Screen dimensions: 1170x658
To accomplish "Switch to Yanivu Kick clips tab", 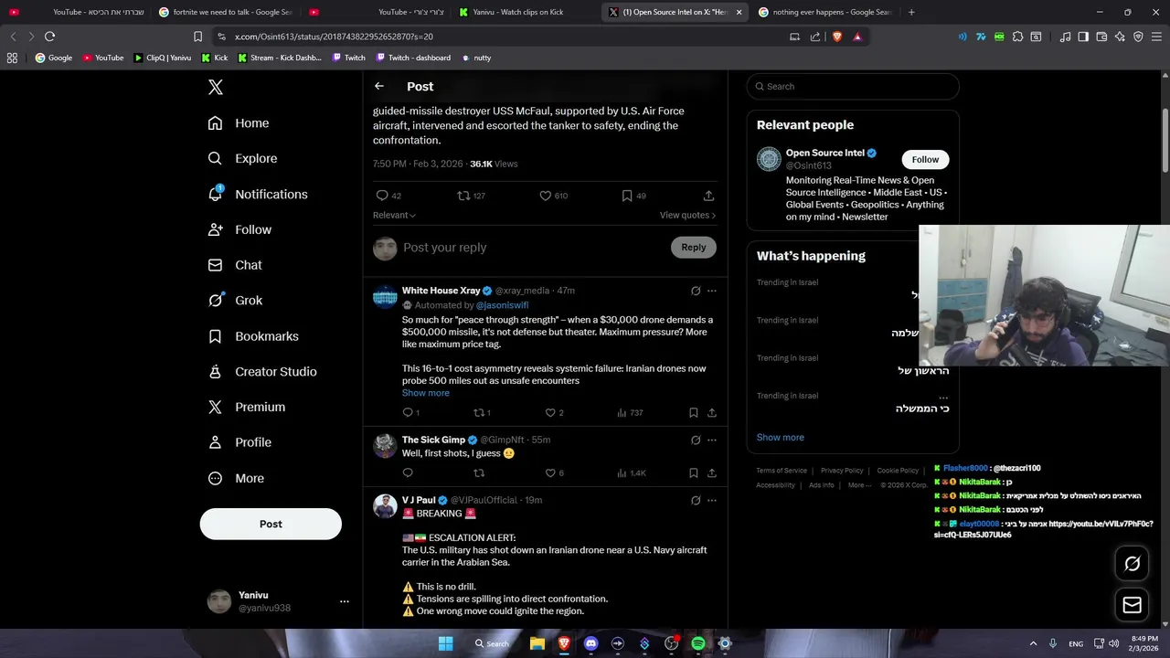I will [517, 12].
